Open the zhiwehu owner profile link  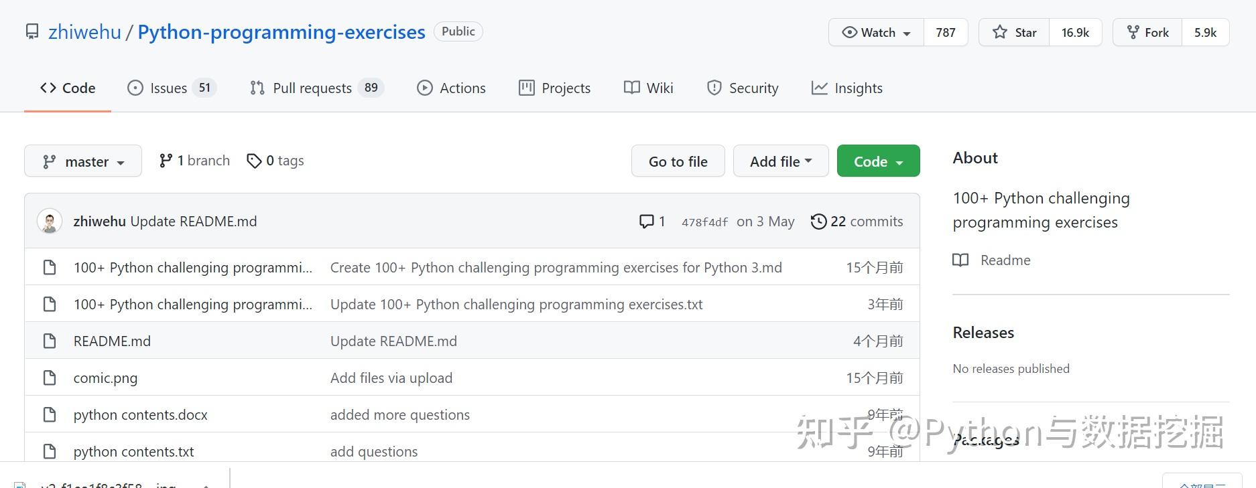pyautogui.click(x=84, y=32)
